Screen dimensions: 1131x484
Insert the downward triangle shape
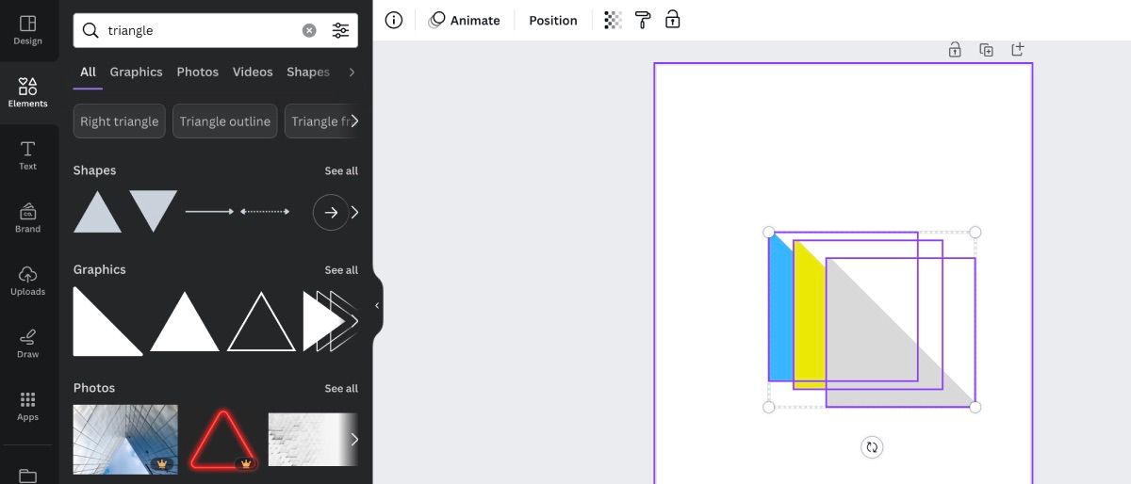pyautogui.click(x=153, y=212)
